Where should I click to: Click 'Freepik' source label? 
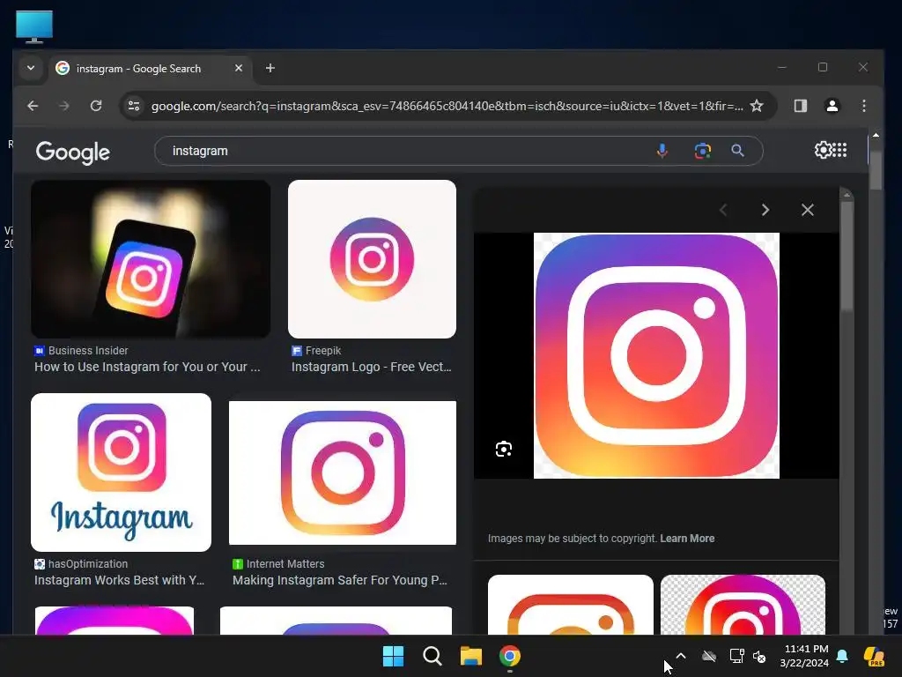323,351
